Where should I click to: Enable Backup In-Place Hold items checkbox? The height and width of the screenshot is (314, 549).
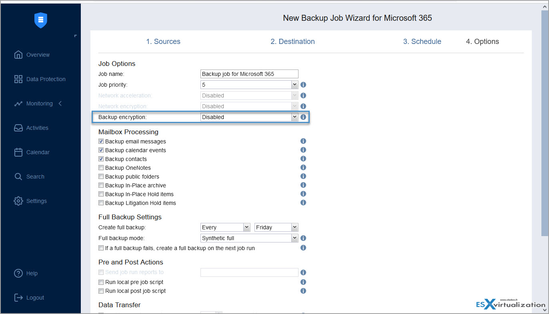click(101, 194)
